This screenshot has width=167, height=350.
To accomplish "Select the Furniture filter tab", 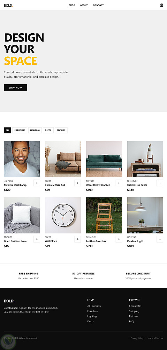I will point(20,130).
